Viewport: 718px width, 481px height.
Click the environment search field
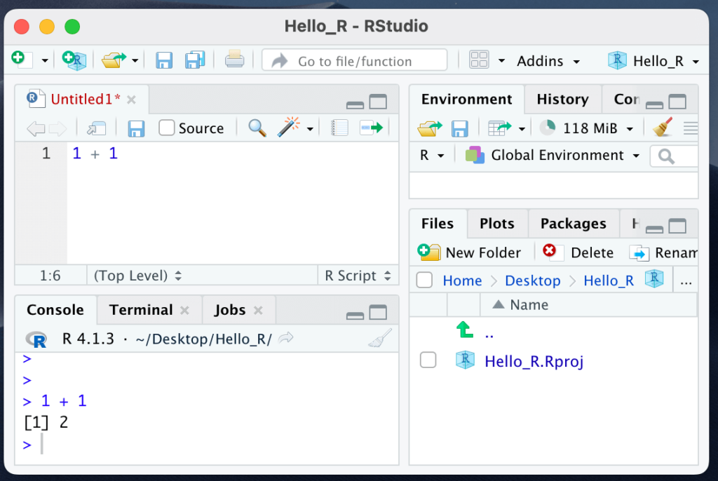tap(674, 156)
